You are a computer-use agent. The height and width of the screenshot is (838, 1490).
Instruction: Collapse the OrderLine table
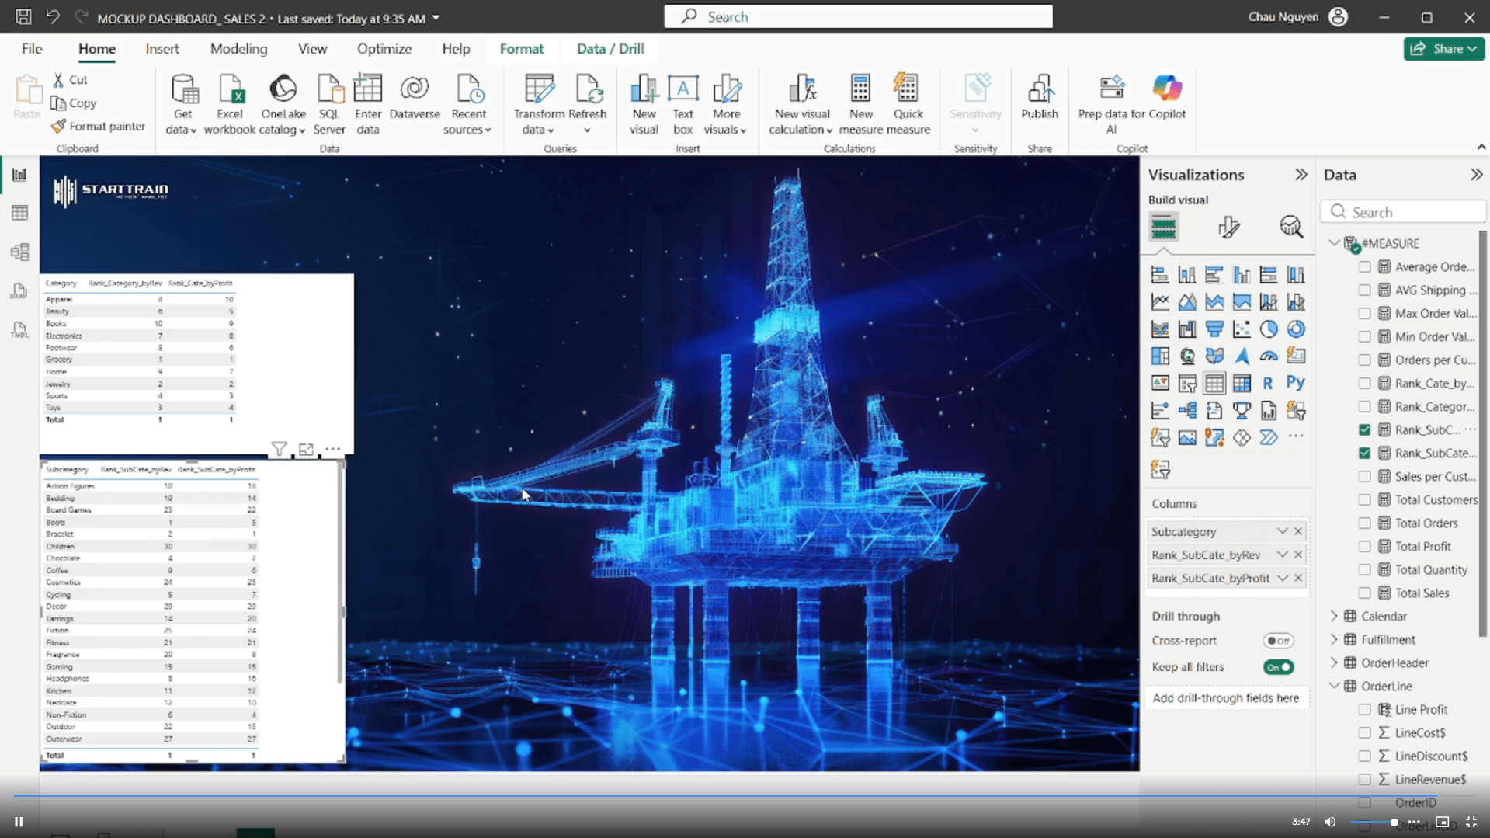(1334, 687)
